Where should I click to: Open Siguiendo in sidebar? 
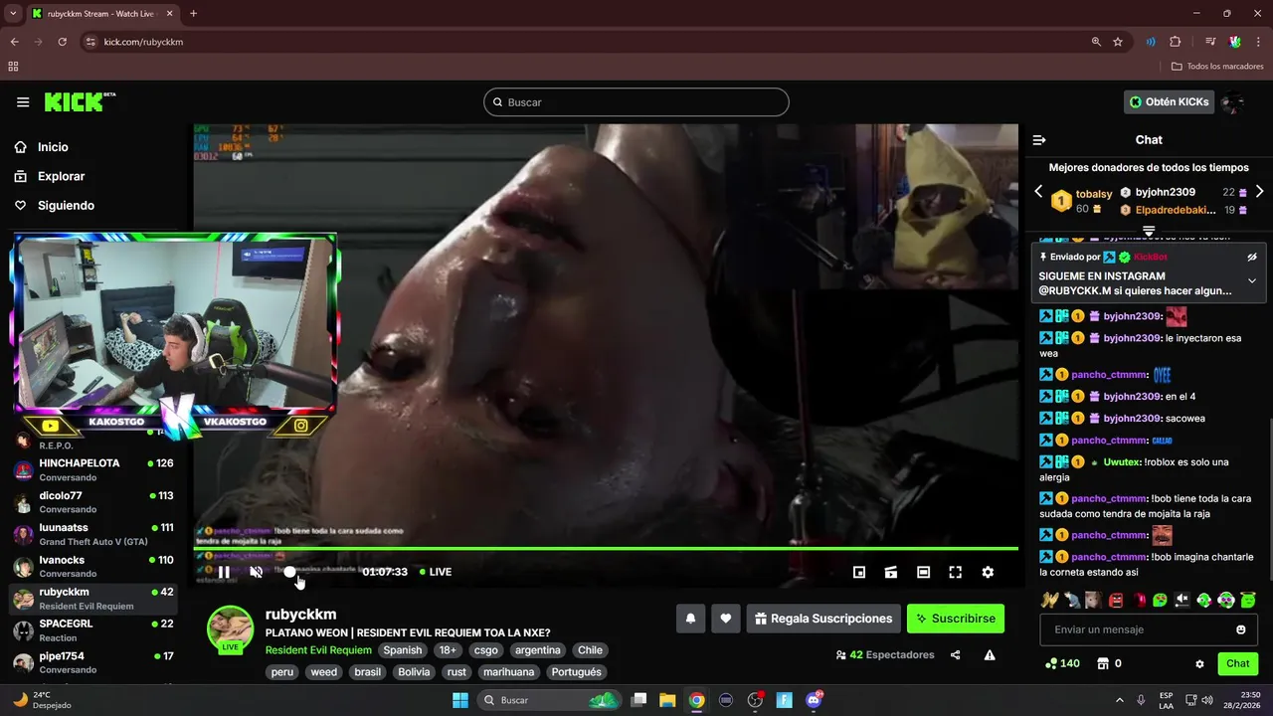click(66, 205)
